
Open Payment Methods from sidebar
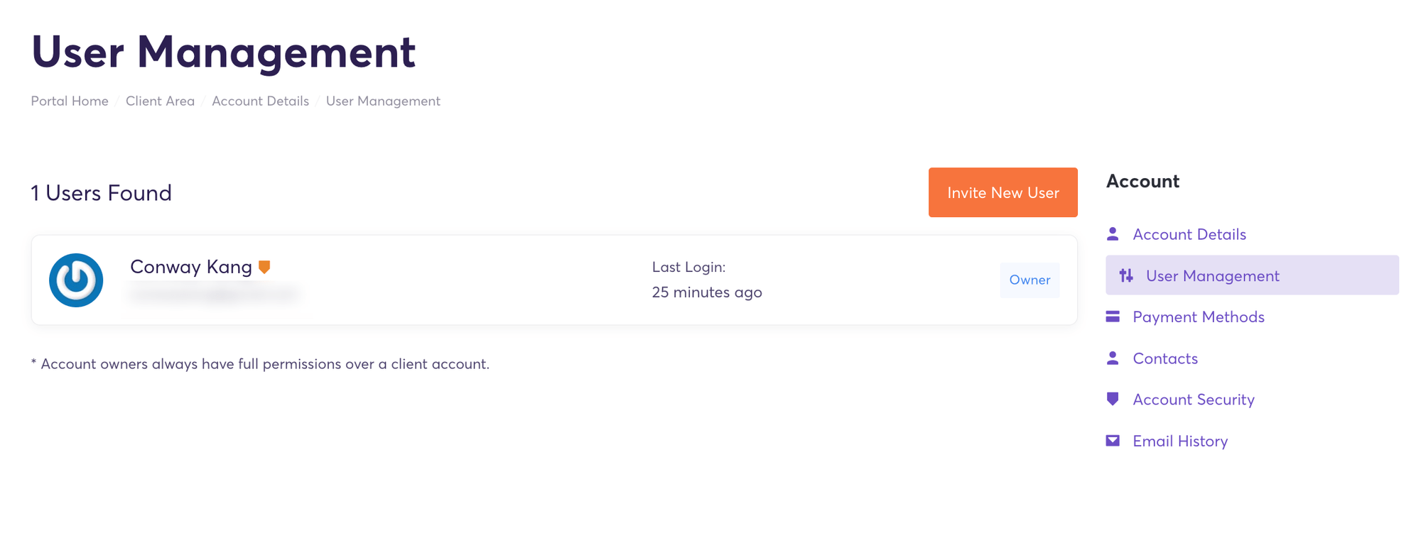click(1199, 317)
